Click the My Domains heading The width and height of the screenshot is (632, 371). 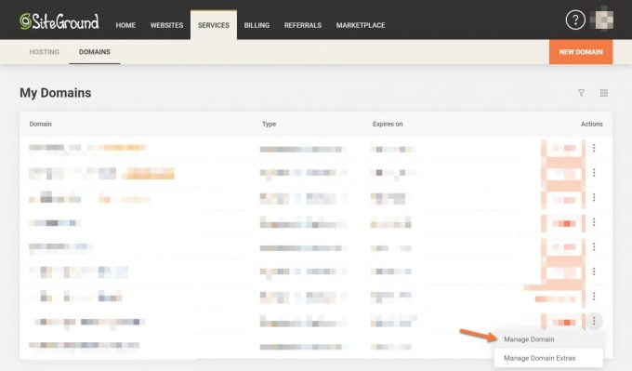pos(56,93)
